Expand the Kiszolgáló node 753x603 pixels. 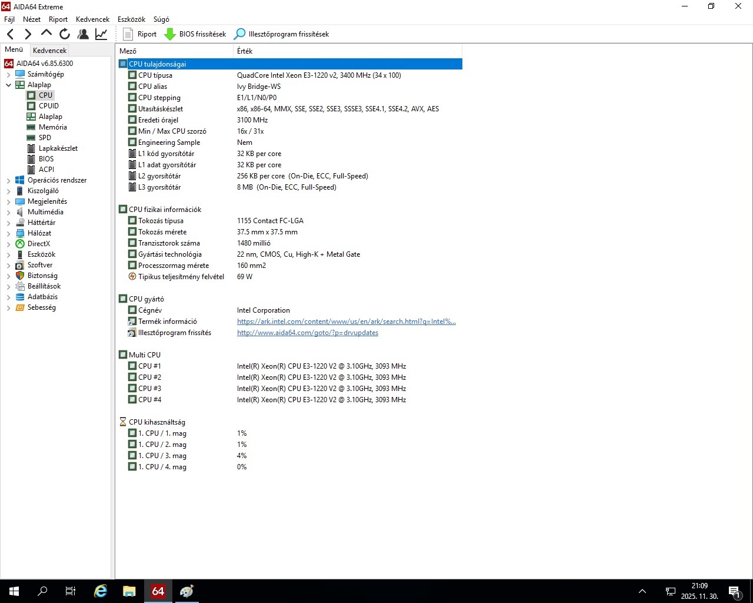tap(8, 191)
